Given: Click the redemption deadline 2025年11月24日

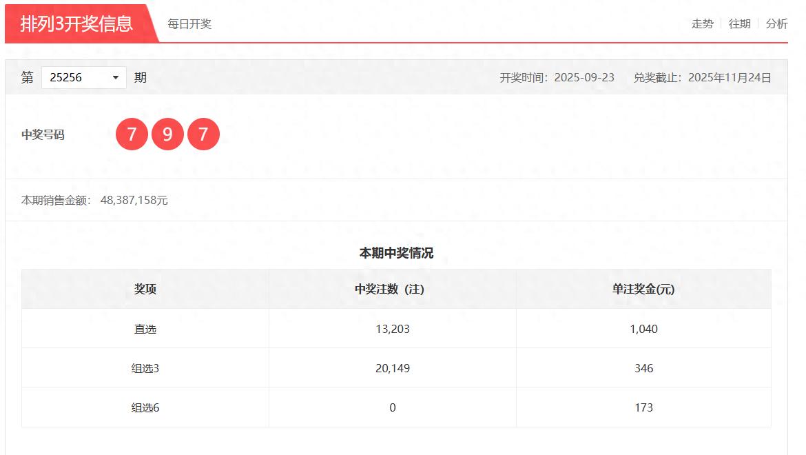Looking at the screenshot, I should (x=730, y=78).
